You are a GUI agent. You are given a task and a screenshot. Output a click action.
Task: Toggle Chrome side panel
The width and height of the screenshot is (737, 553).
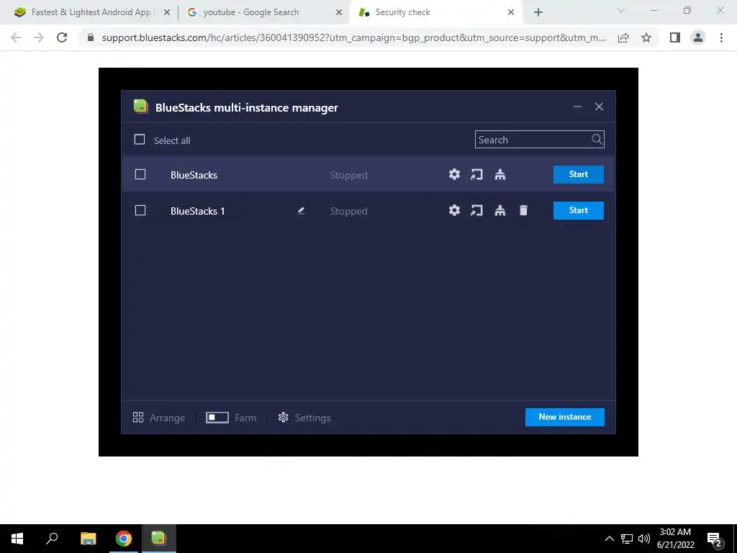[675, 37]
